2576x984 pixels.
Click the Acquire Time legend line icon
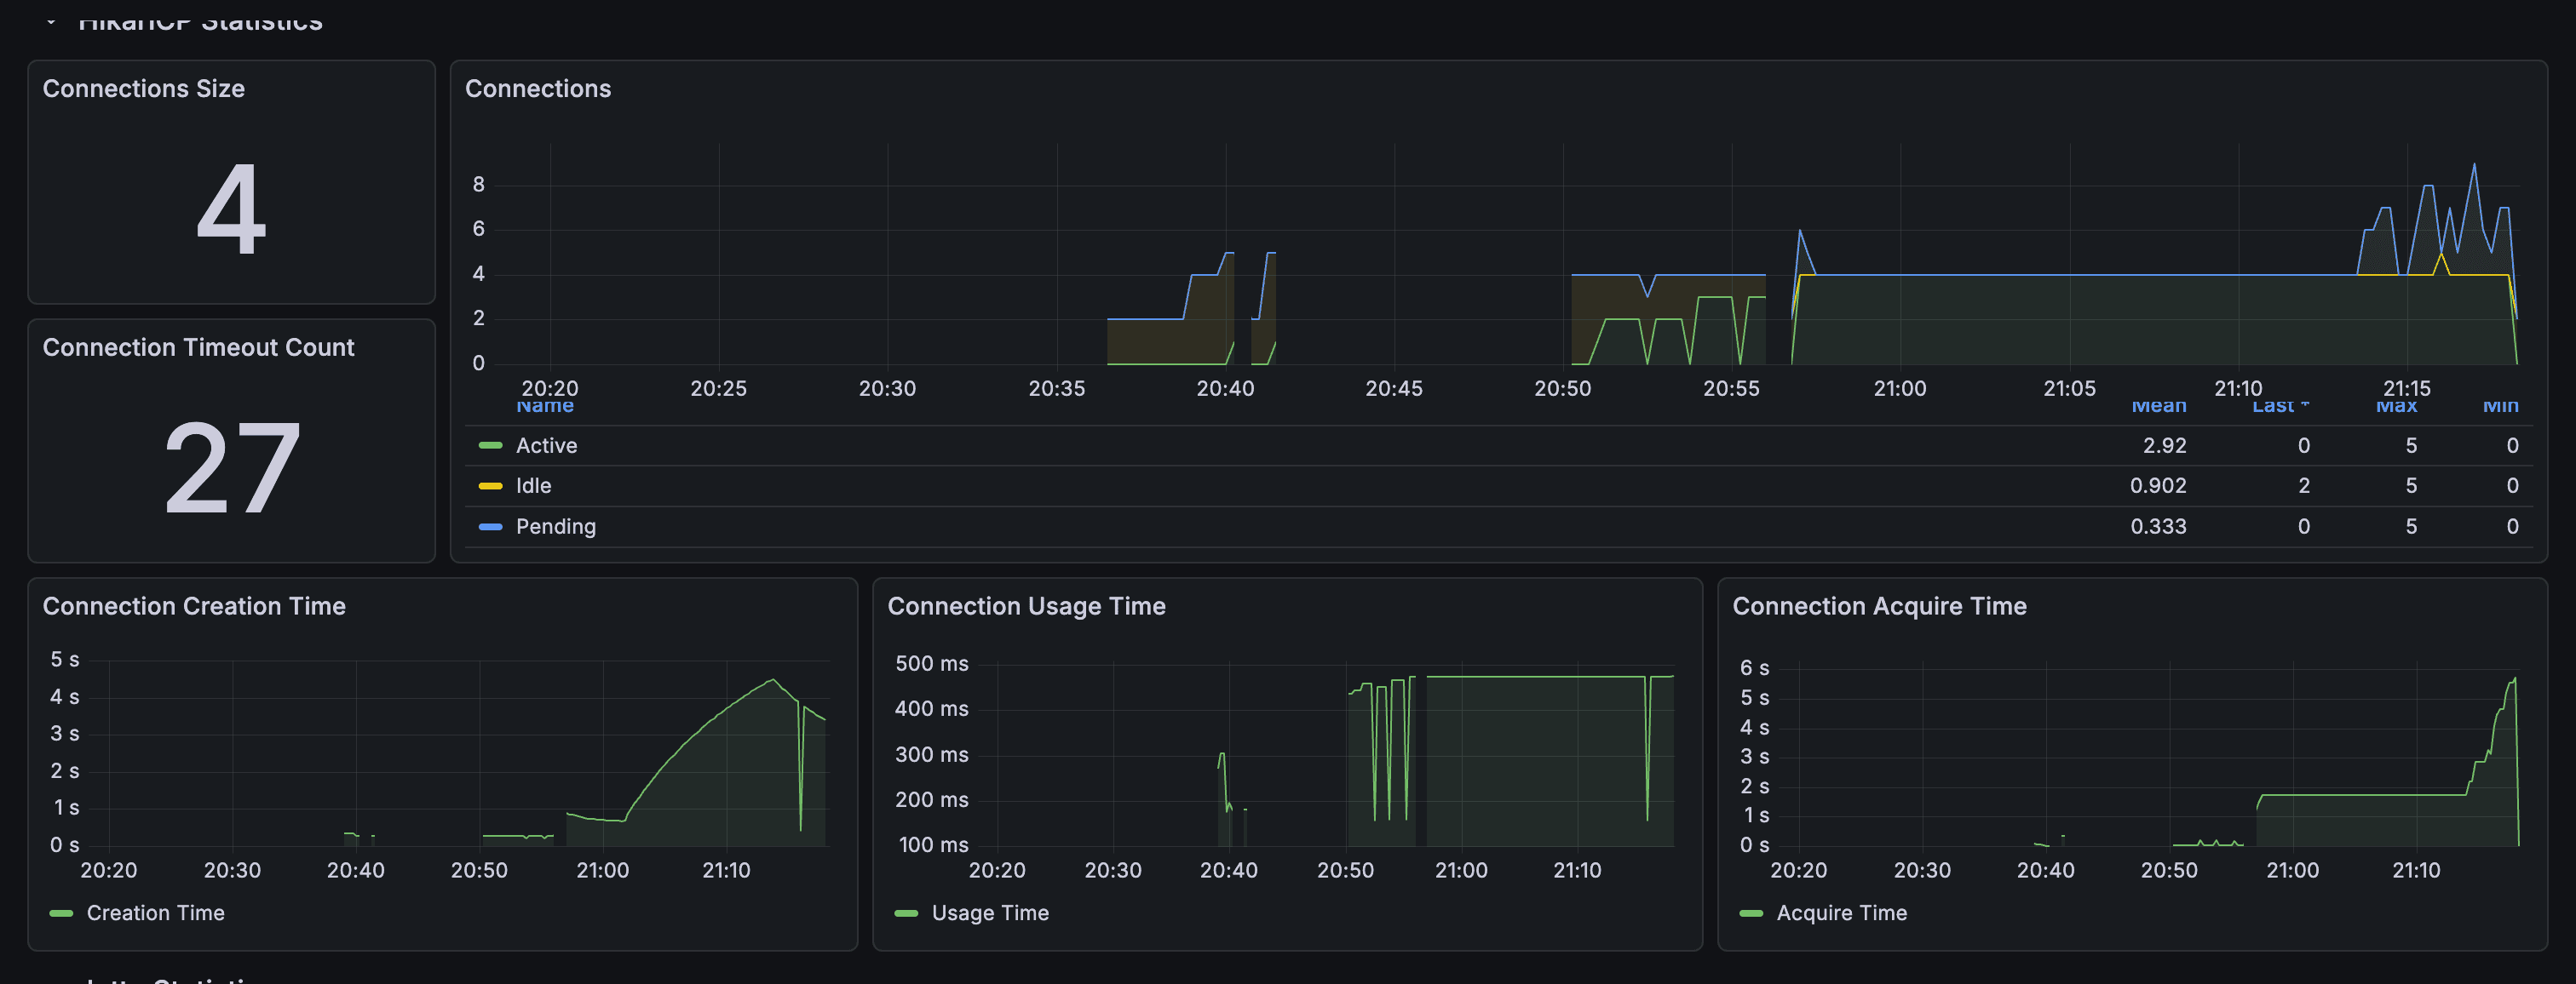click(x=1751, y=912)
